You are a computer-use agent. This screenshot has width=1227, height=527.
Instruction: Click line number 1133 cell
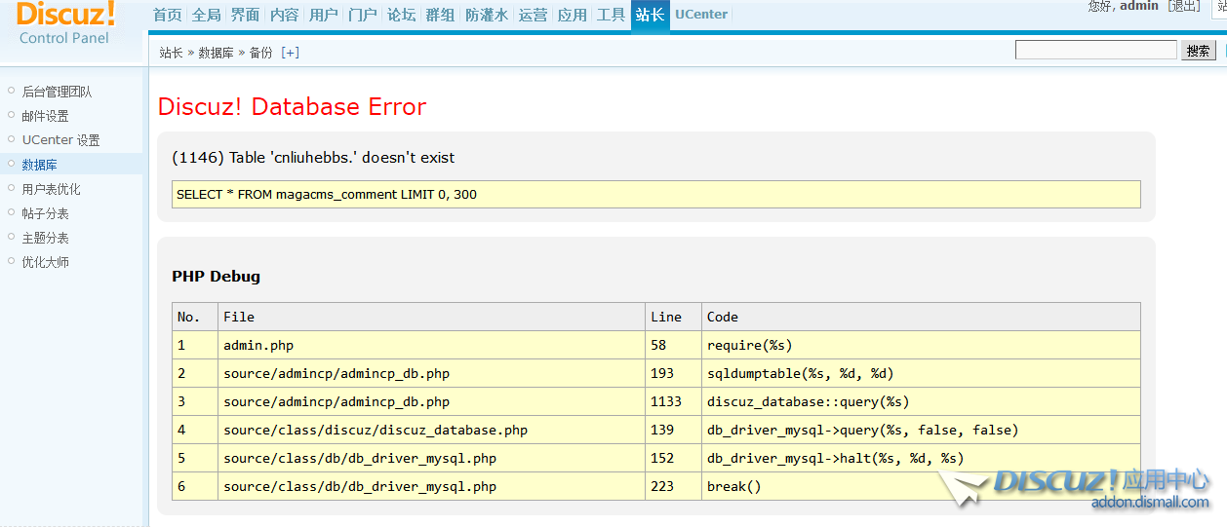tap(673, 401)
